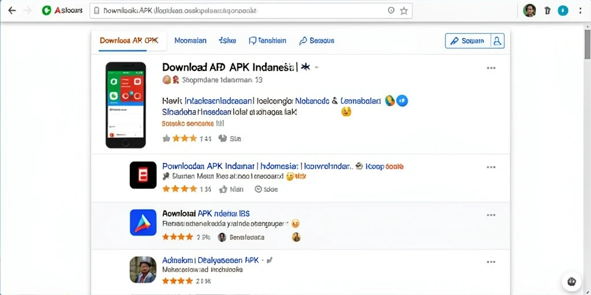Click the phone screenshot thumbnail
This screenshot has height=295, width=591.
click(125, 105)
